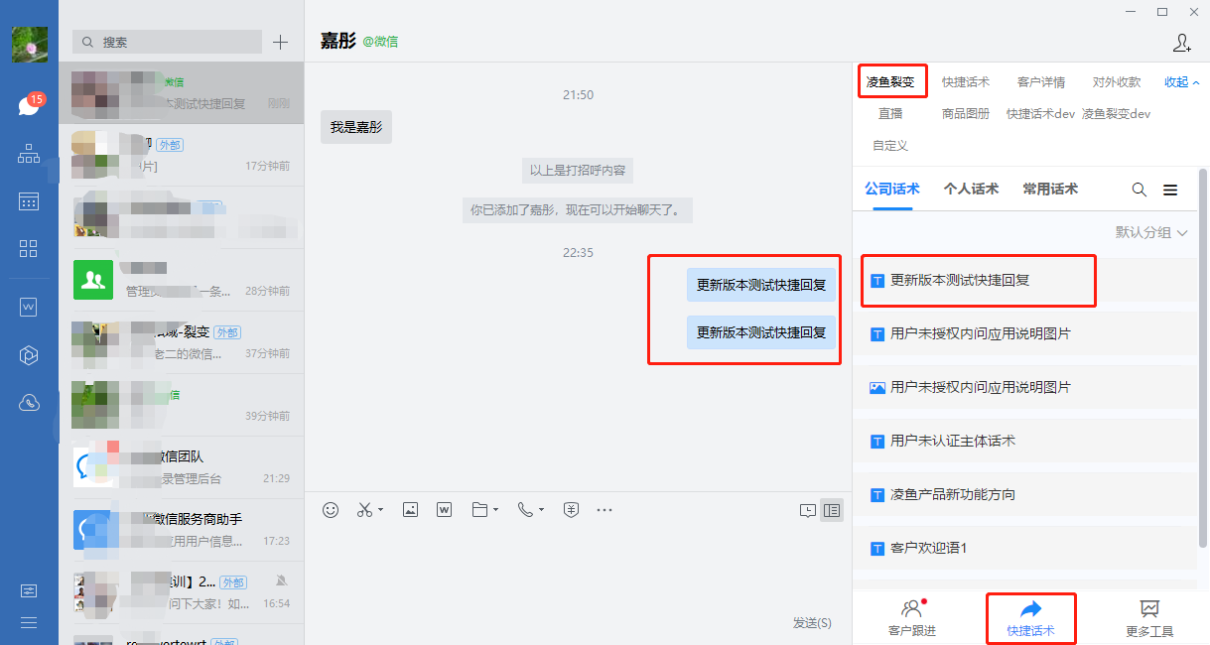This screenshot has height=645, width=1210.
Task: Toggle the sidebar panel button above input
Action: (832, 510)
